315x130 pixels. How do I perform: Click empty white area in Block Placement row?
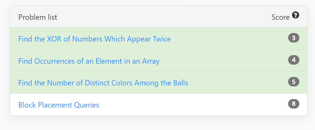(x=193, y=104)
